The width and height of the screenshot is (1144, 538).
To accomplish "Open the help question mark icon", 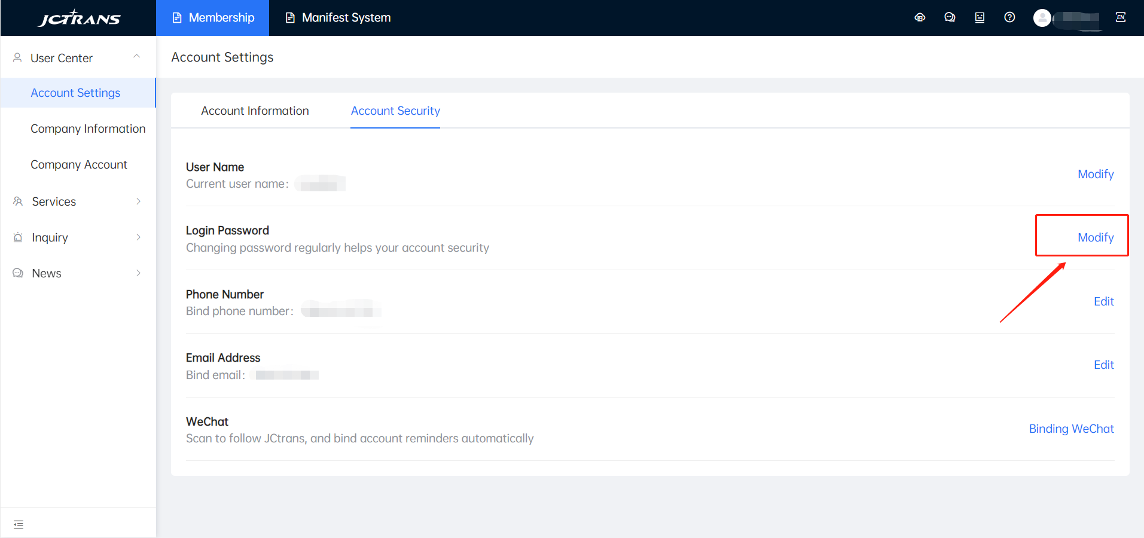I will click(1009, 17).
